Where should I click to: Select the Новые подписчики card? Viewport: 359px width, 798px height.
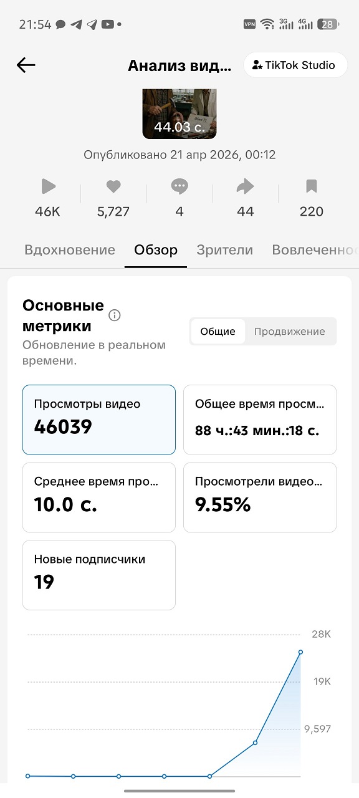pos(99,575)
